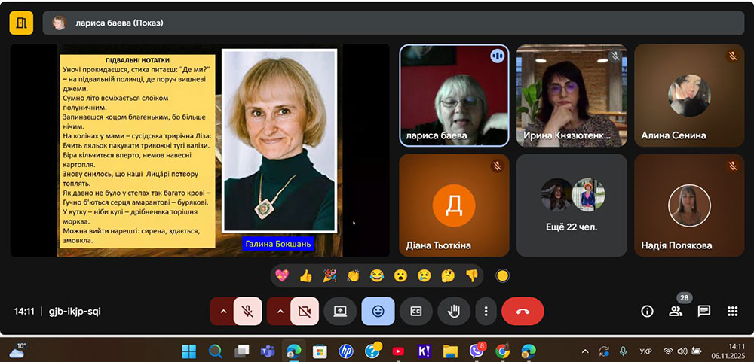Raise your hand in the meeting
This screenshot has width=754, height=362.
click(453, 311)
